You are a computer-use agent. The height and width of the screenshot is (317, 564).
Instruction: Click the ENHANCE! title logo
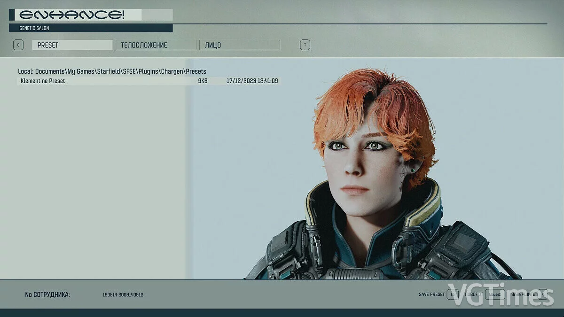[x=71, y=15]
